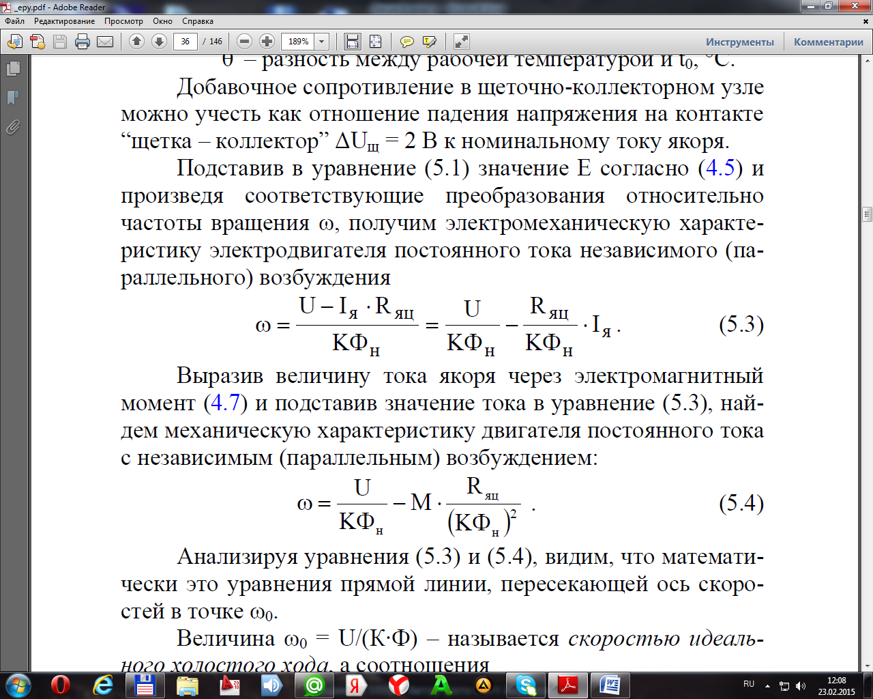Enable fit-width scrolling mode icon

coord(352,42)
